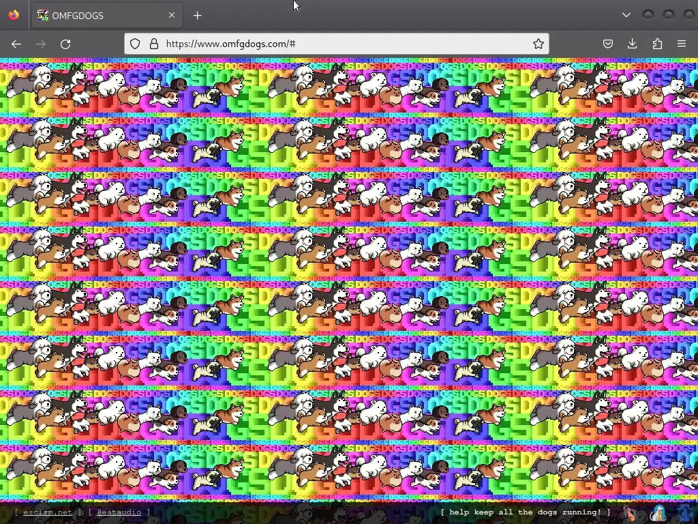The width and height of the screenshot is (698, 524).
Task: Click the Firefox logo icon
Action: coord(14,15)
